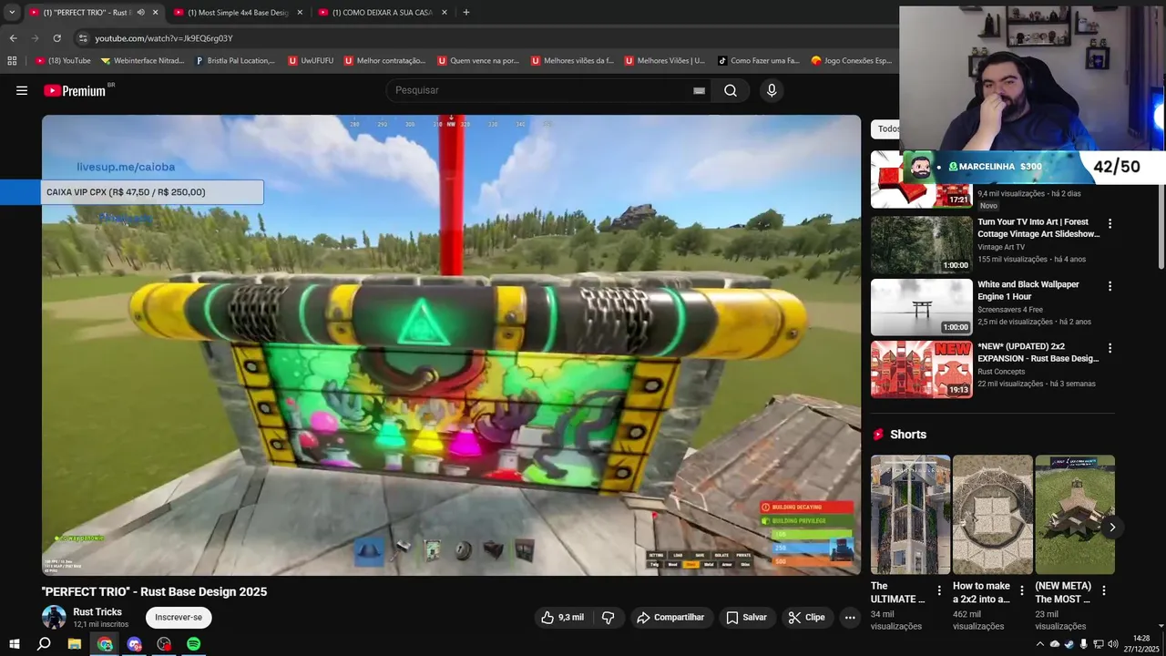Reload the page
The width and height of the screenshot is (1166, 656).
[56, 38]
